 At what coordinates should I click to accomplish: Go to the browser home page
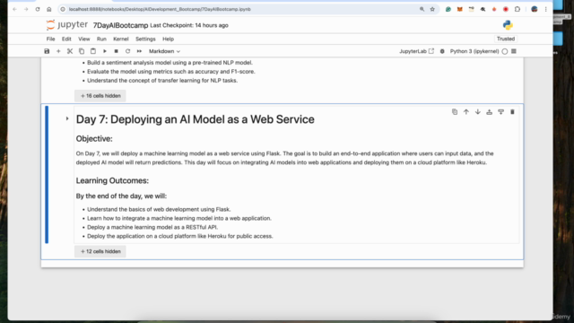[49, 9]
